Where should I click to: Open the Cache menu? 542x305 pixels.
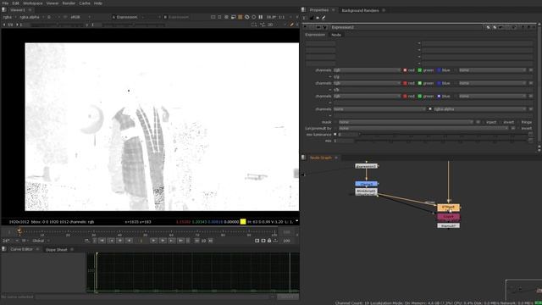pos(85,3)
